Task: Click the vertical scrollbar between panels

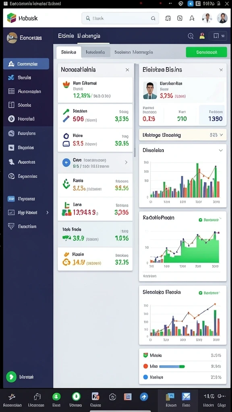Action: click(x=135, y=152)
